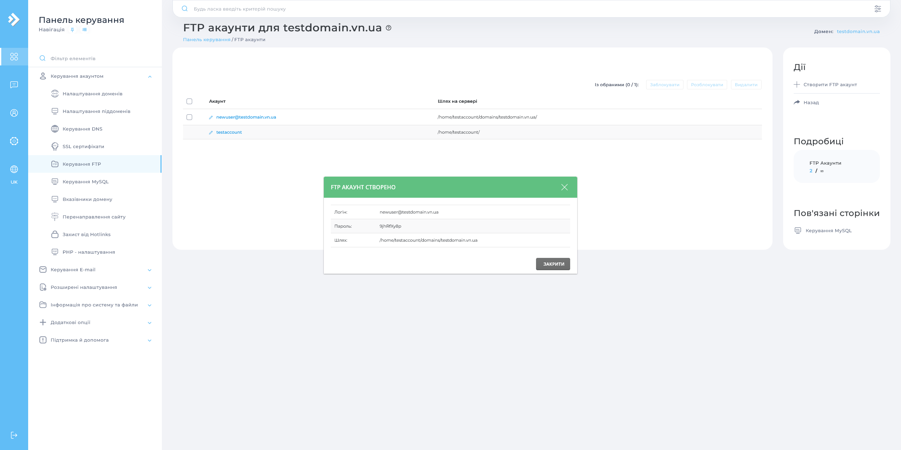This screenshot has width=901, height=450.
Task: Open search filter settings icon in search bar
Action: (877, 8)
